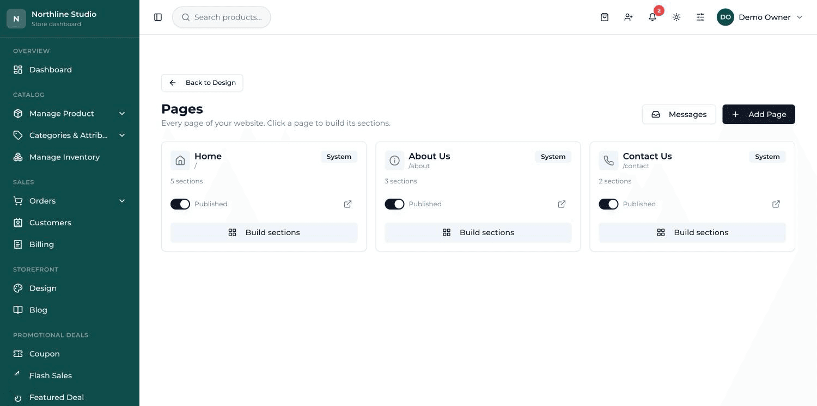This screenshot has width=817, height=406.
Task: Click Build sections for Home page
Action: 264,232
